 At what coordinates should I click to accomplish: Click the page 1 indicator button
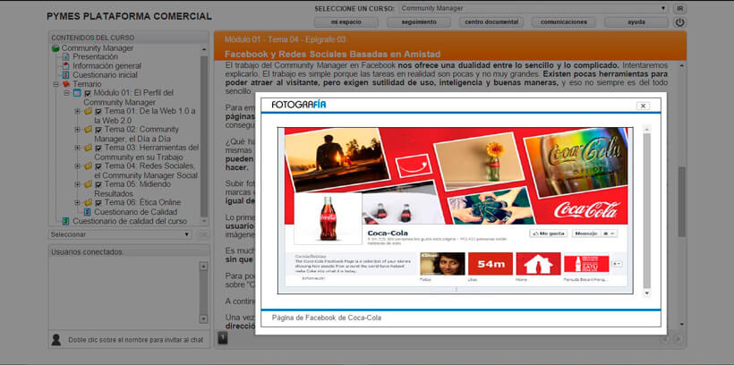coord(223,337)
